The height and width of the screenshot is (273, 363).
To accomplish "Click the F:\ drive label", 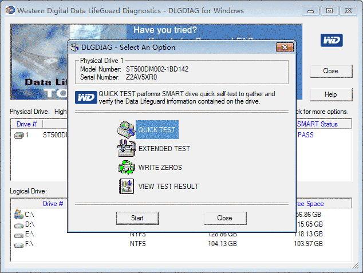I will coord(29,244).
